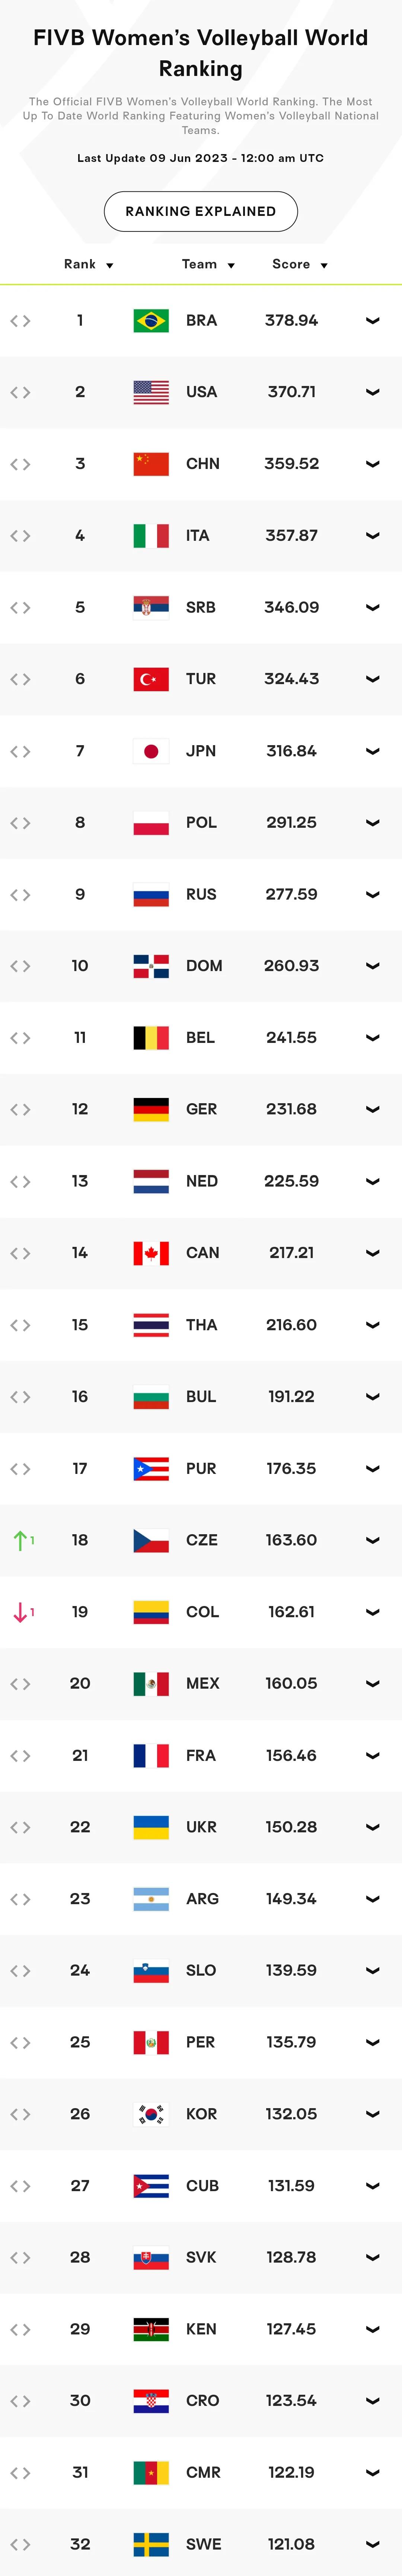Click the South Korea flag icon

(151, 2114)
